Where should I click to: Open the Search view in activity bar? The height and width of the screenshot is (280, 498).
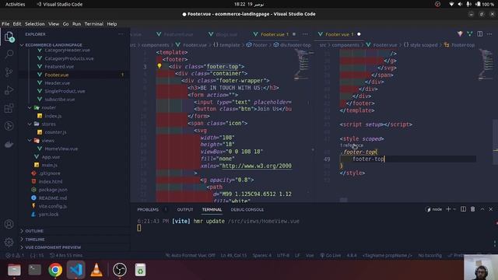pyautogui.click(x=9, y=54)
